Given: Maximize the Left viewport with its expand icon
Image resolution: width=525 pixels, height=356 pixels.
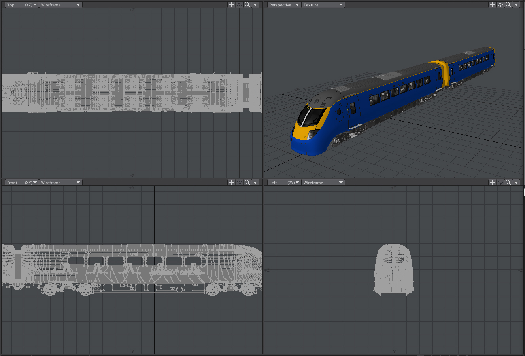Looking at the screenshot, I should 516,182.
